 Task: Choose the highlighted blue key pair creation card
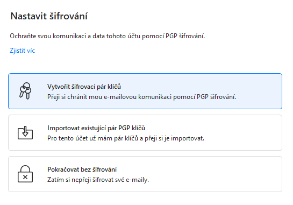pyautogui.click(x=145, y=91)
